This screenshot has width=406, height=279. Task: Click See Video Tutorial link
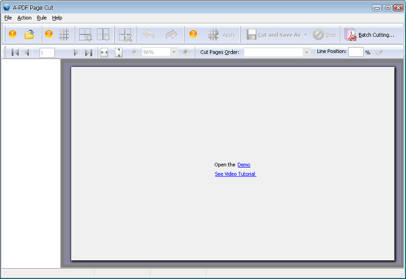pyautogui.click(x=235, y=174)
